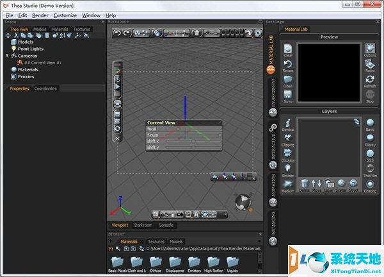Open the Environment settings side tab
The height and width of the screenshot is (277, 384).
273,97
